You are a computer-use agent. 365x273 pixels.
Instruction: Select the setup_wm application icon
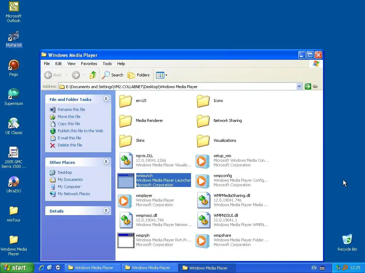[202, 161]
